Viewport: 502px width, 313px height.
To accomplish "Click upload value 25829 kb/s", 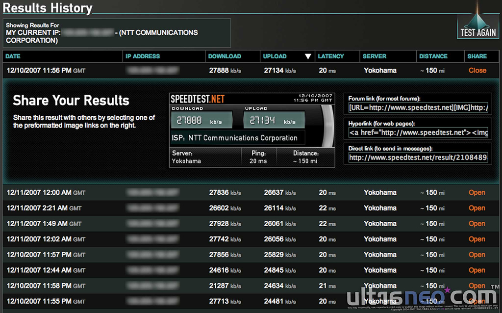I will tap(280, 255).
